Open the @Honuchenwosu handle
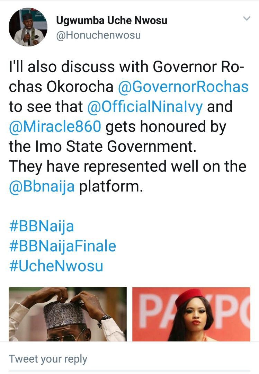 click(98, 35)
